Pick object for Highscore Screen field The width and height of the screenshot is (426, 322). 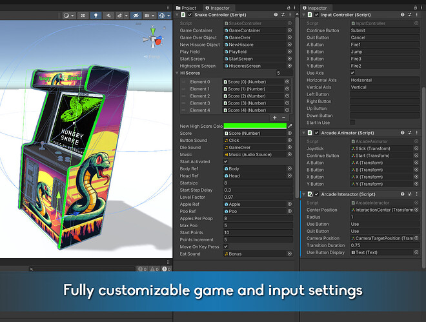pyautogui.click(x=290, y=66)
